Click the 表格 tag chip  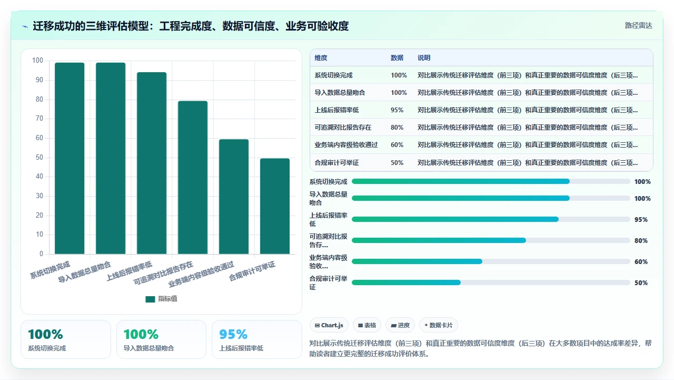click(367, 325)
